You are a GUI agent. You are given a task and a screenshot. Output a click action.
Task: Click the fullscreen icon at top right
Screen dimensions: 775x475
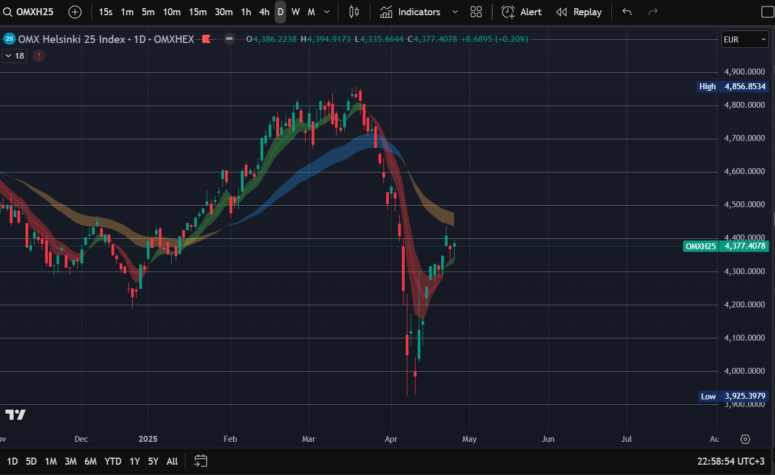click(x=767, y=12)
